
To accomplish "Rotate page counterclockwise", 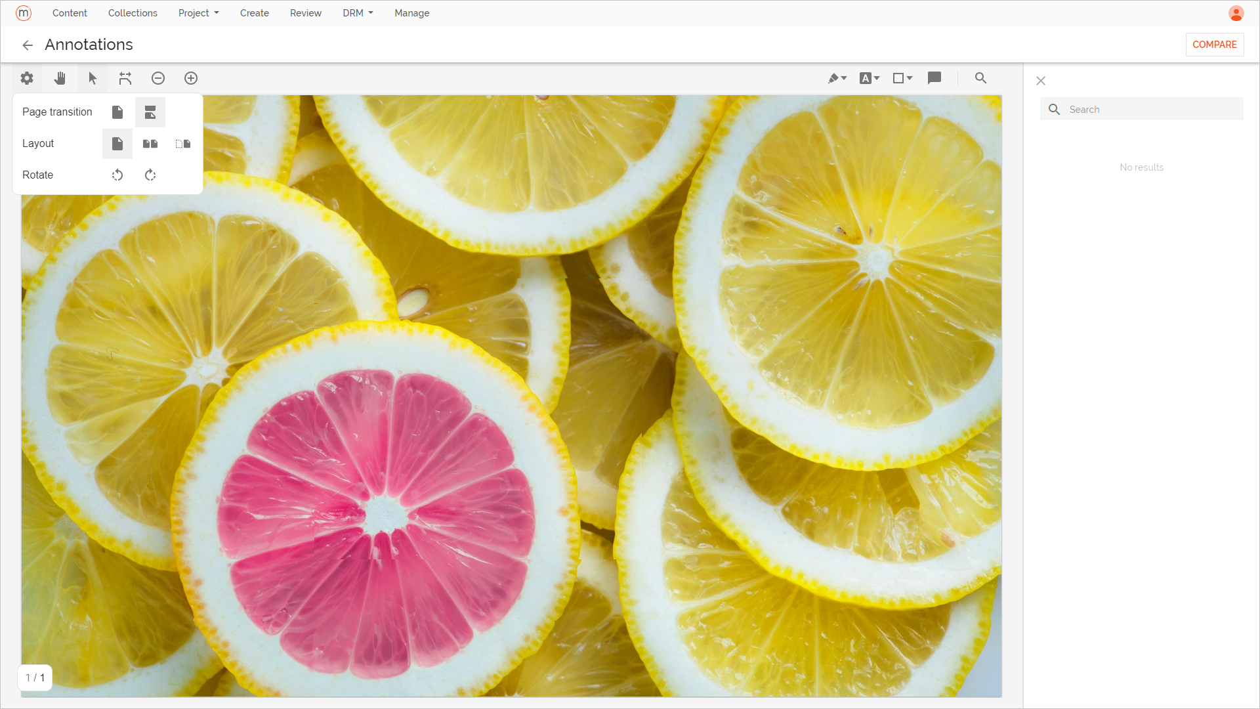I will [117, 175].
